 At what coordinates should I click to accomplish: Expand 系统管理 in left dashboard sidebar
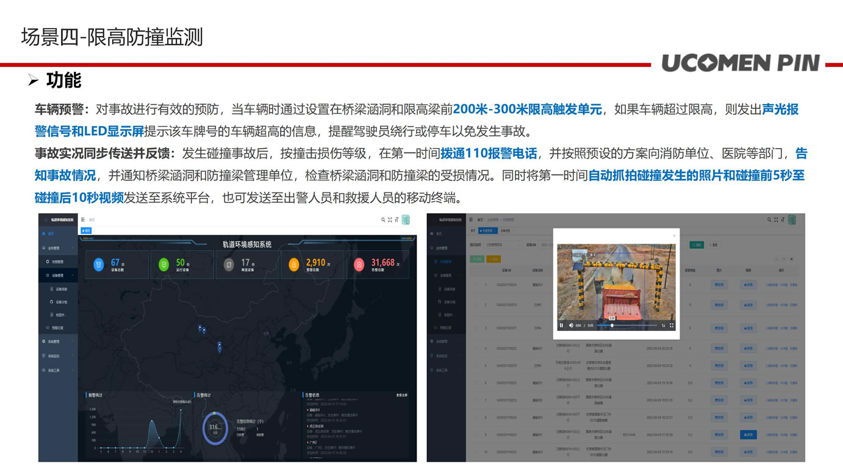point(58,341)
